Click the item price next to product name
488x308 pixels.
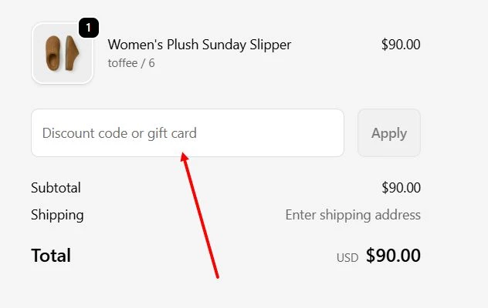pyautogui.click(x=401, y=45)
